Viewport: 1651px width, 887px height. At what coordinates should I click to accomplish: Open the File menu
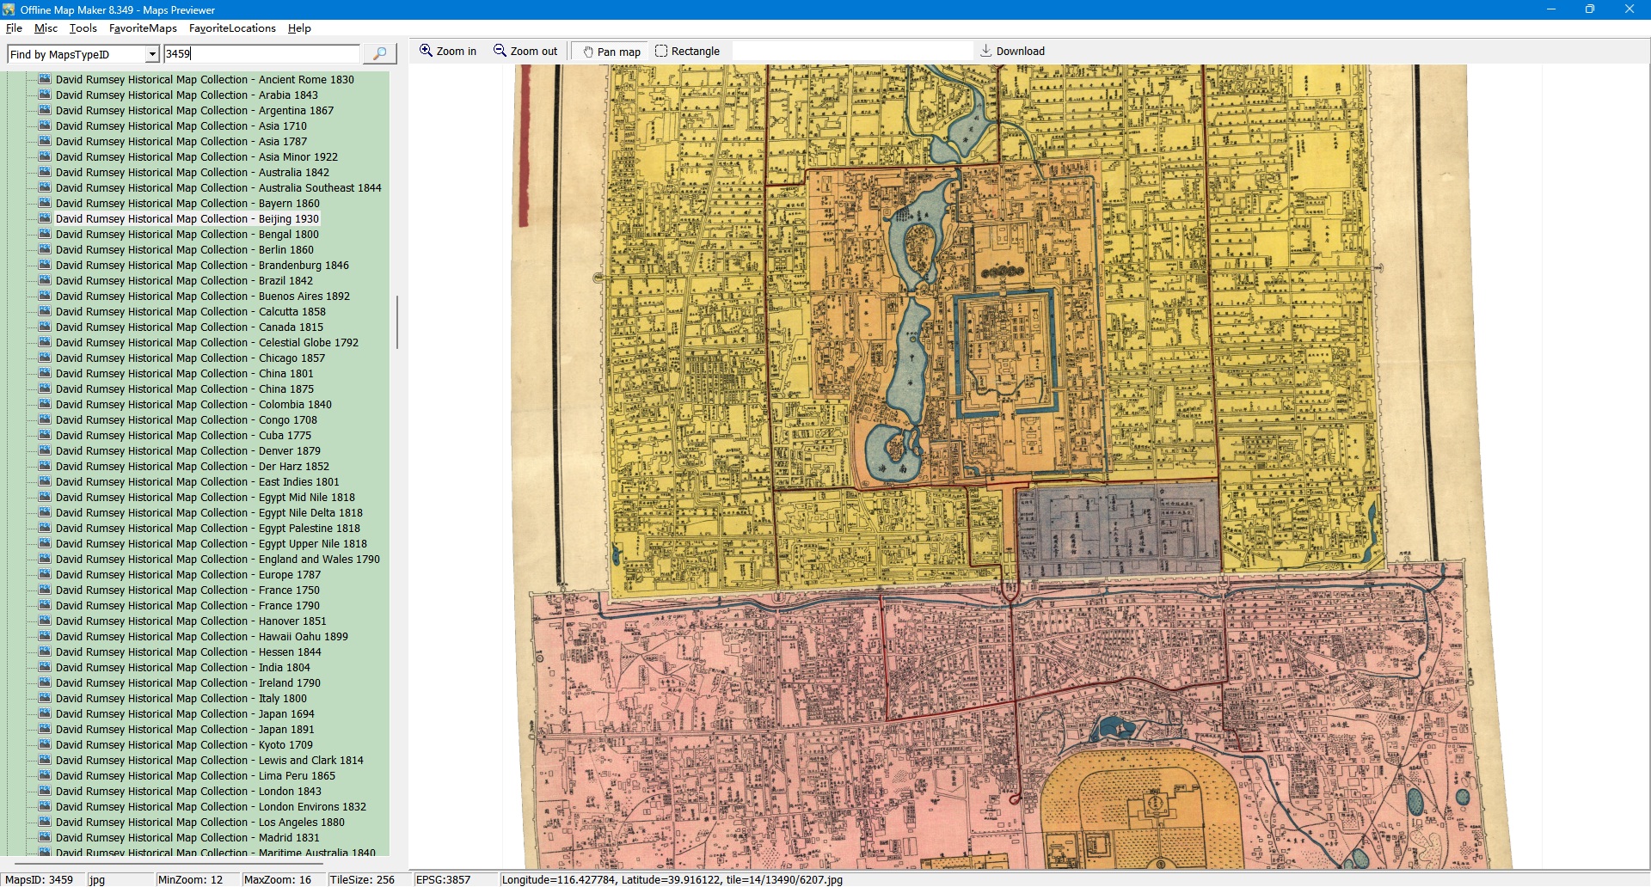[14, 28]
